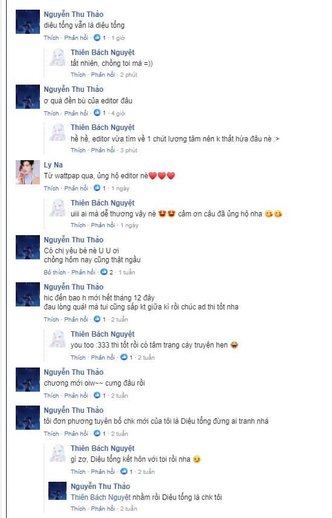Toggle 'Bỏ thích' on 'Có chị yêu bé' comment
Image resolution: width=332 pixels, height=518 pixels.
[x=55, y=272]
